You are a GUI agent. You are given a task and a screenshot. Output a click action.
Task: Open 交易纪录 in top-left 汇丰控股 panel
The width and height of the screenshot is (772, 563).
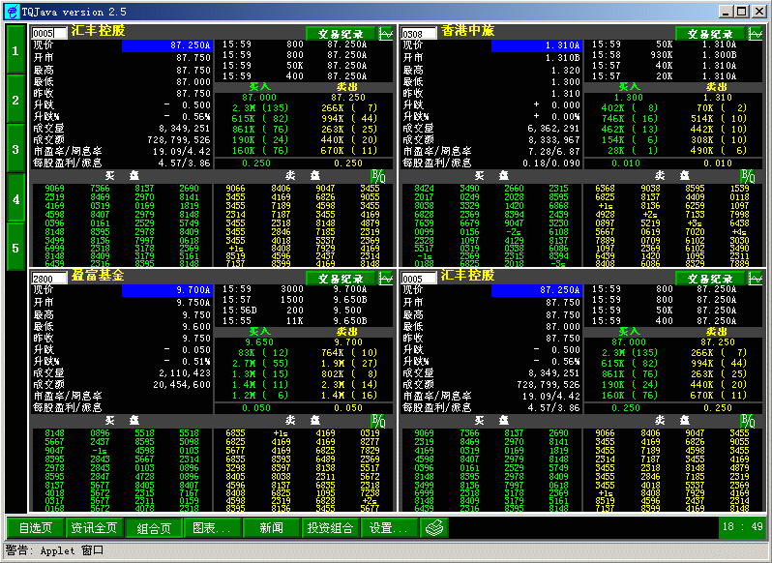(x=341, y=34)
